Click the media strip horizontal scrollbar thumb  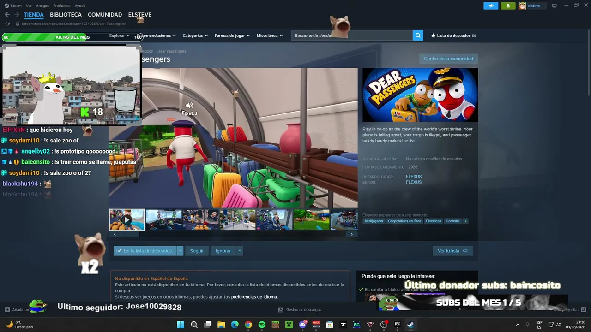(x=130, y=234)
